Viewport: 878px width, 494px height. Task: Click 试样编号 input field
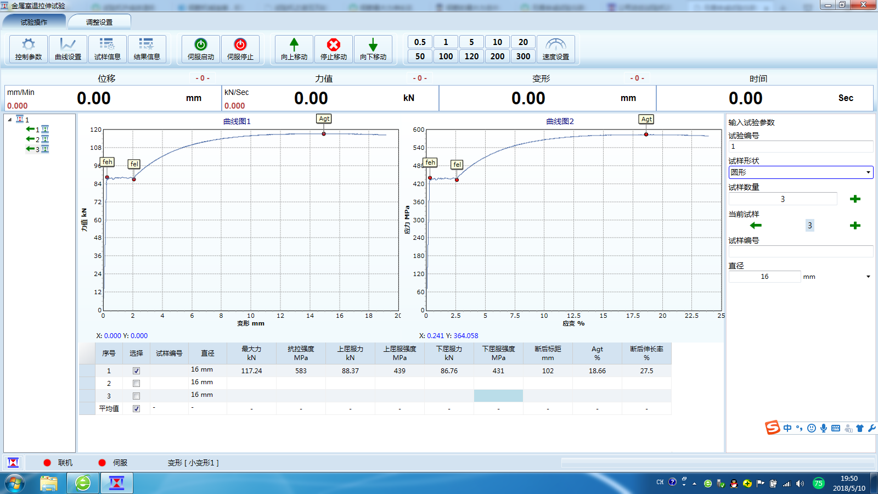pyautogui.click(x=801, y=251)
